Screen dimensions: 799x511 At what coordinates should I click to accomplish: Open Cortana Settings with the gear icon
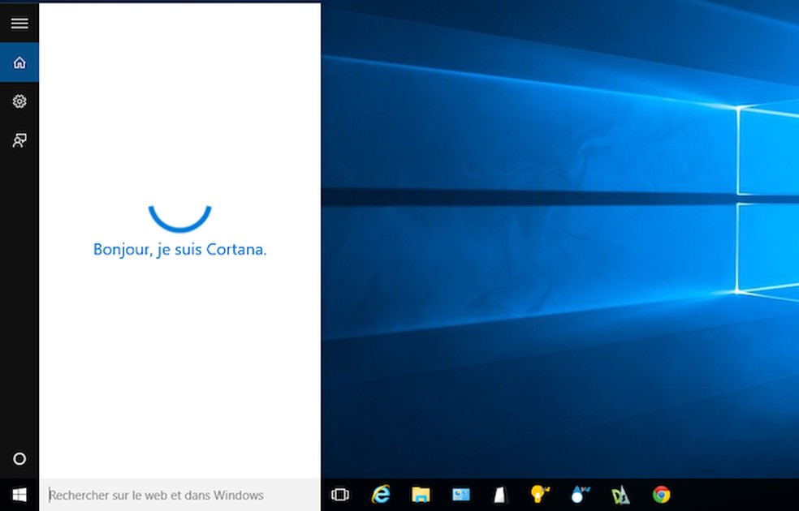click(x=19, y=101)
